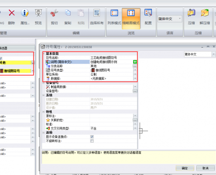This screenshot has height=175, width=216.
Task: Click the 取消 cancel button
Action: [x=206, y=168]
